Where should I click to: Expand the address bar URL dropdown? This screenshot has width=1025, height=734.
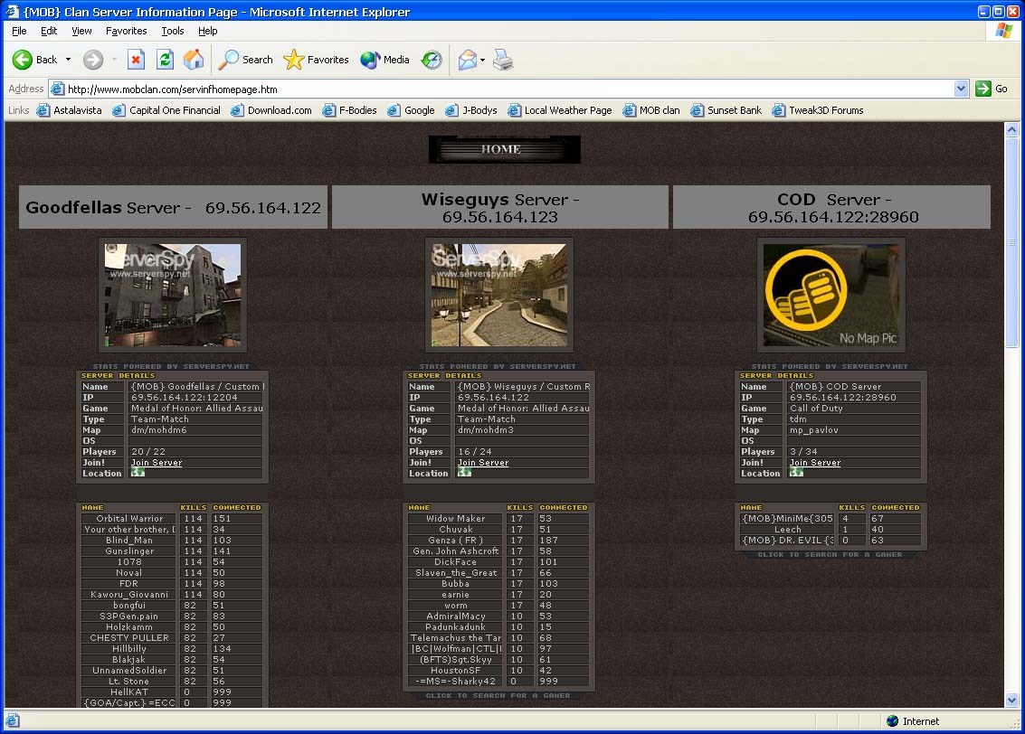(x=961, y=89)
